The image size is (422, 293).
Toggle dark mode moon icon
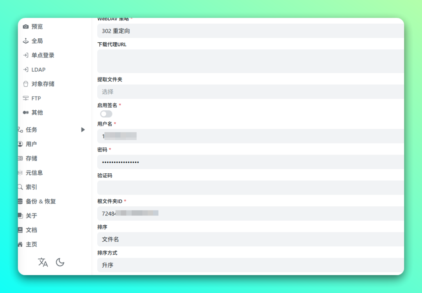tap(60, 262)
